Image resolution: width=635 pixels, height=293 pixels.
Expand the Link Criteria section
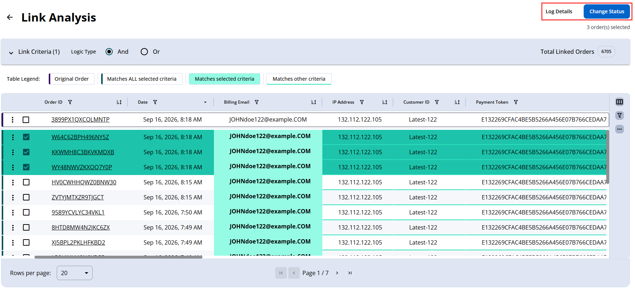[x=11, y=52]
